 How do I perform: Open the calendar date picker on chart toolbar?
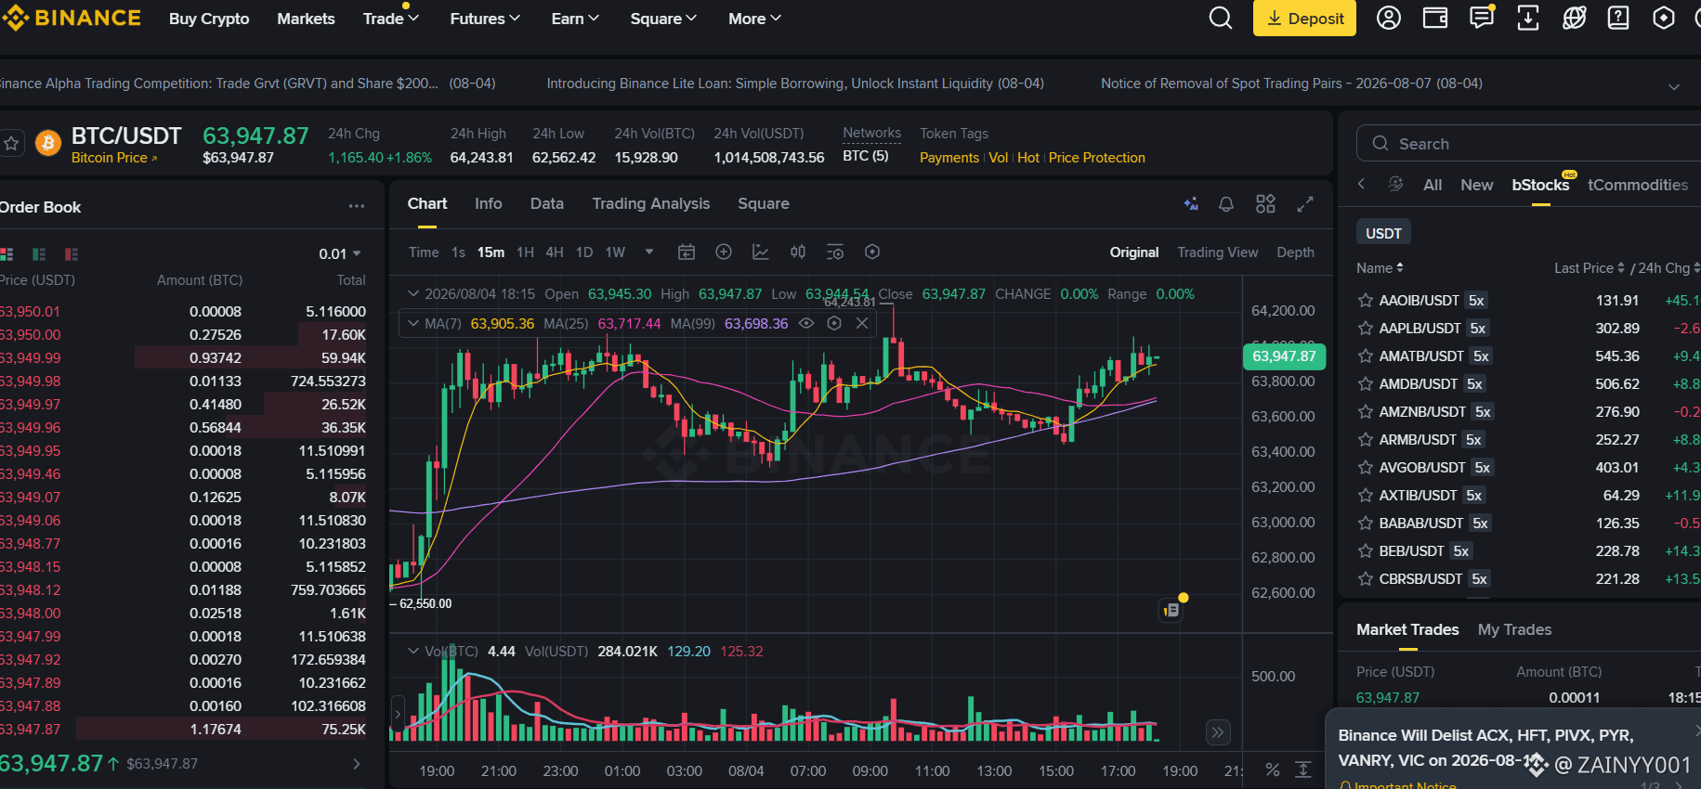pyautogui.click(x=687, y=252)
